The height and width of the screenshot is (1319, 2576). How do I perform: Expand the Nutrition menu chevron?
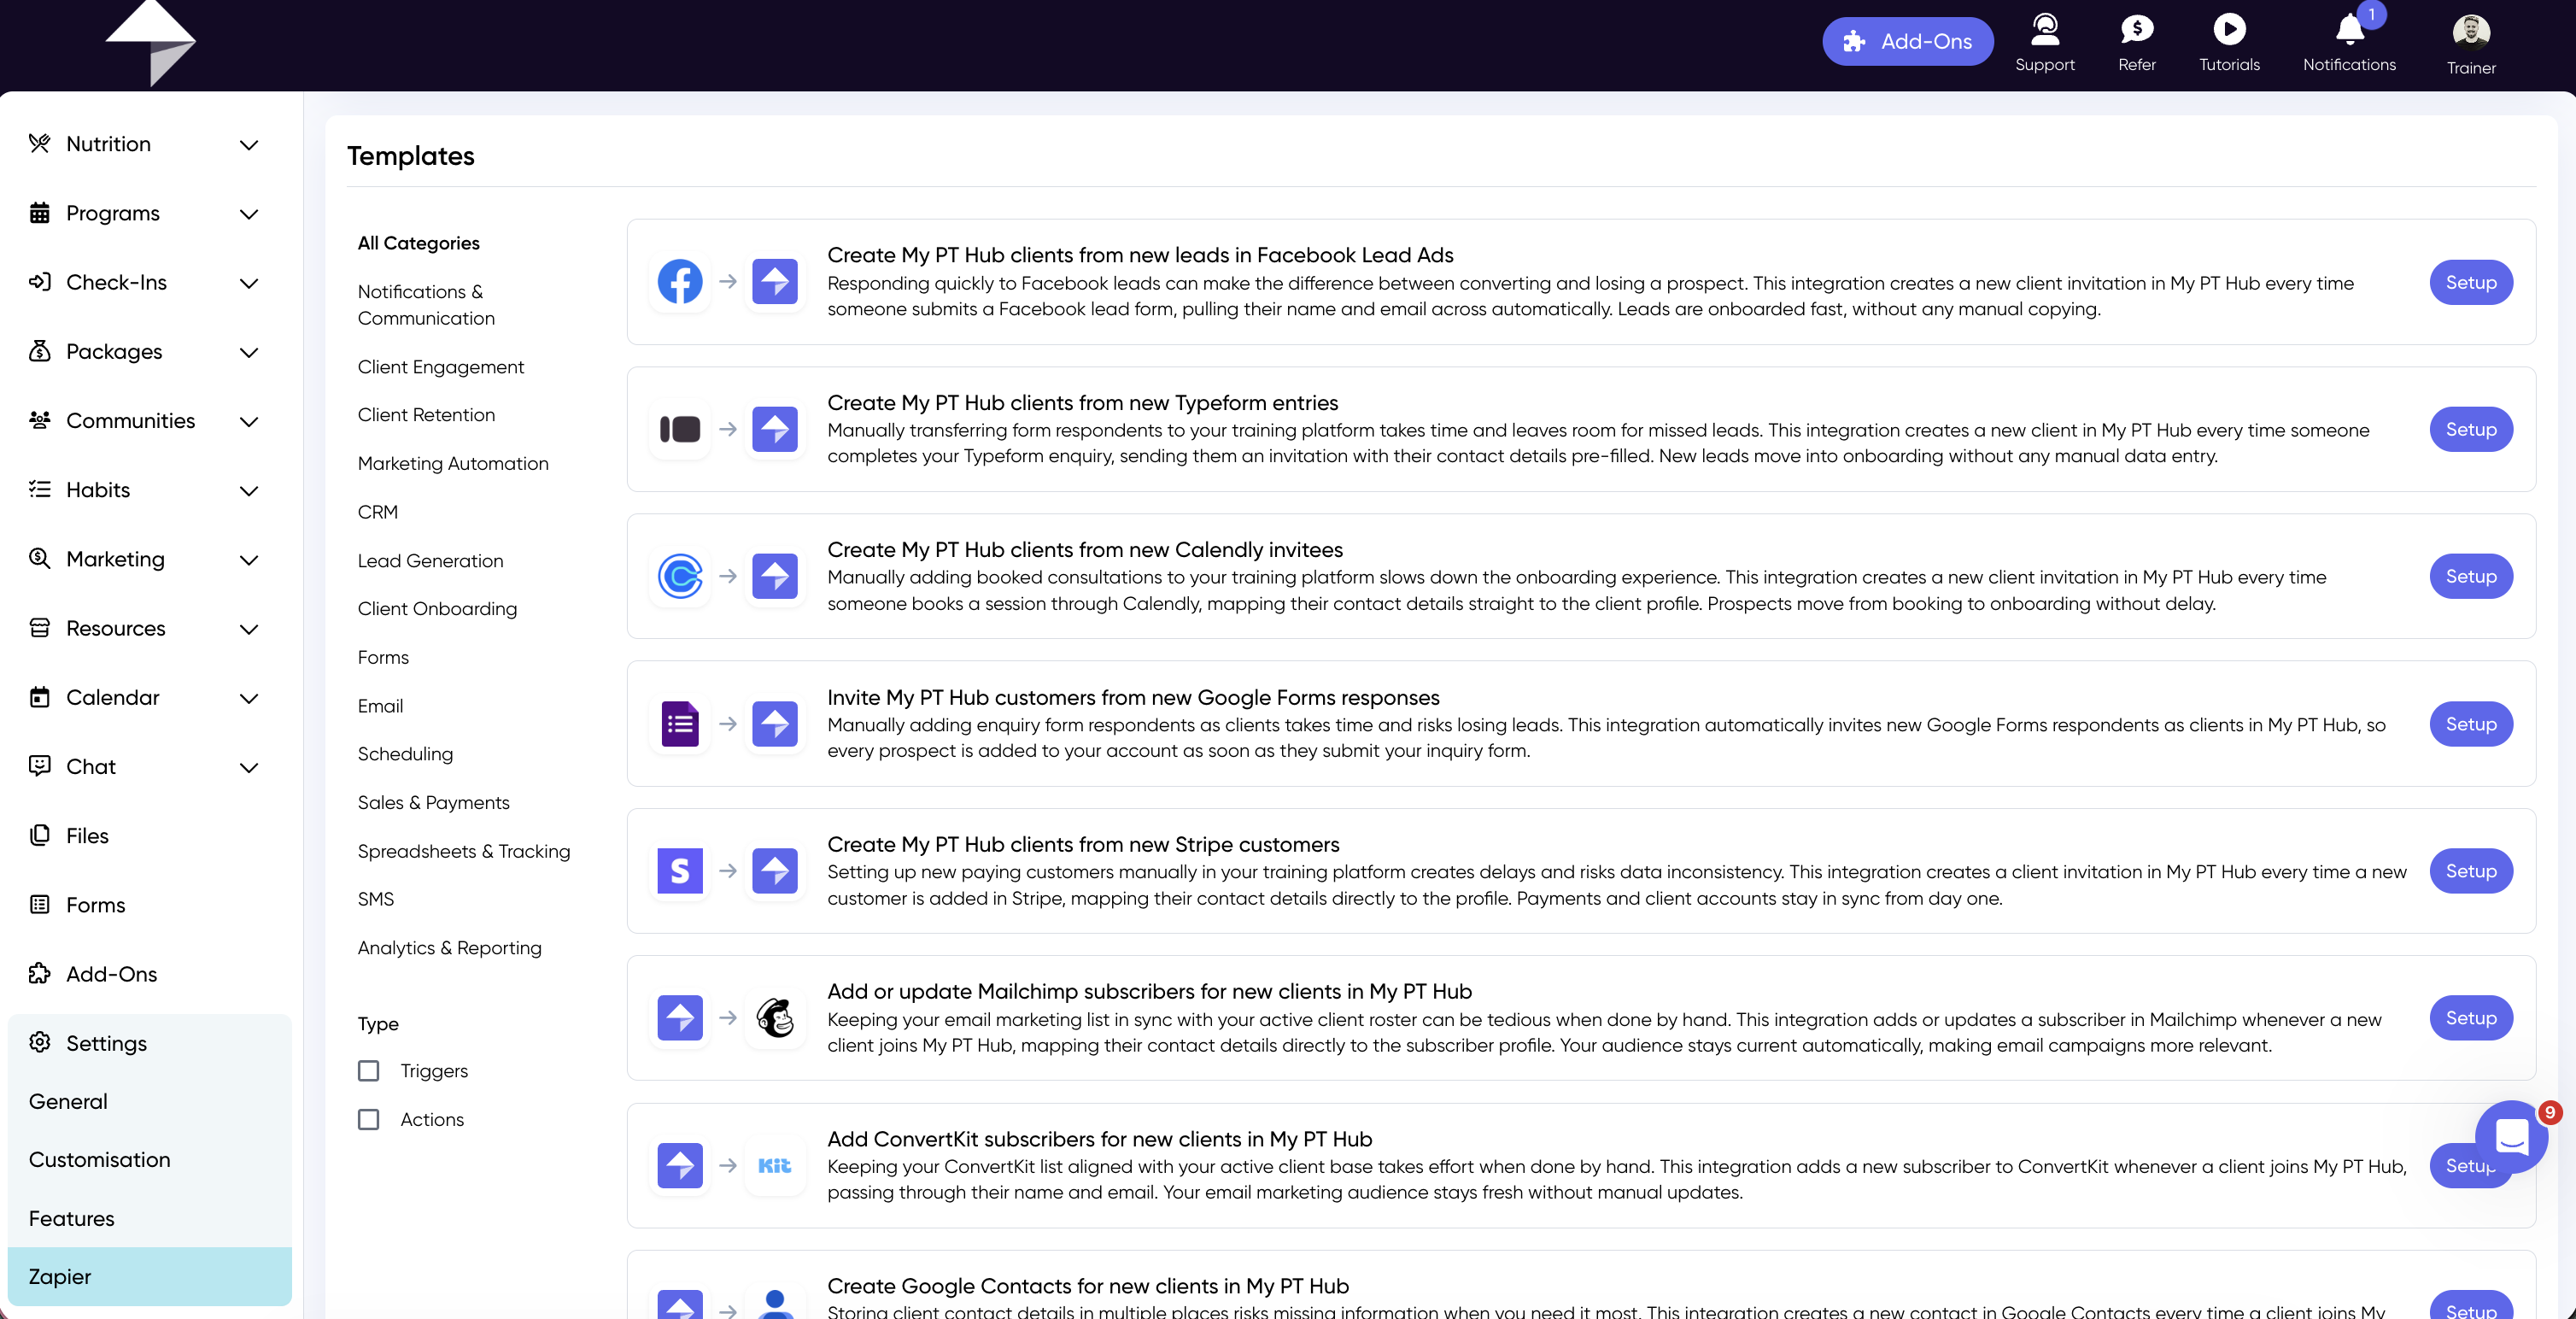coord(249,145)
